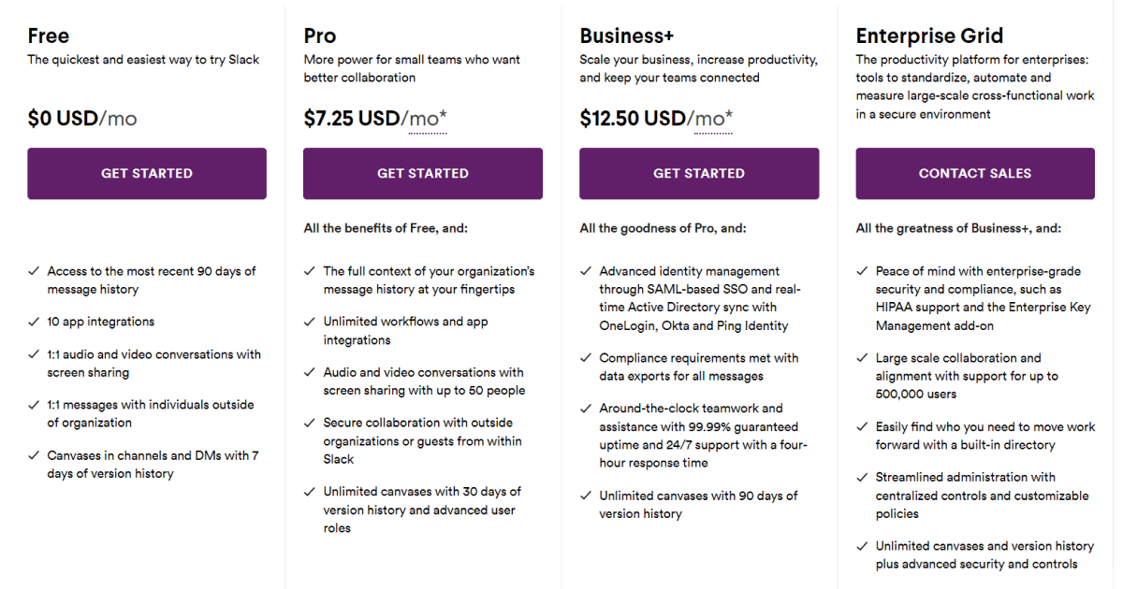This screenshot has height=589, width=1123.
Task: Click checkmark beside 10 app integrations
Action: pyautogui.click(x=34, y=322)
